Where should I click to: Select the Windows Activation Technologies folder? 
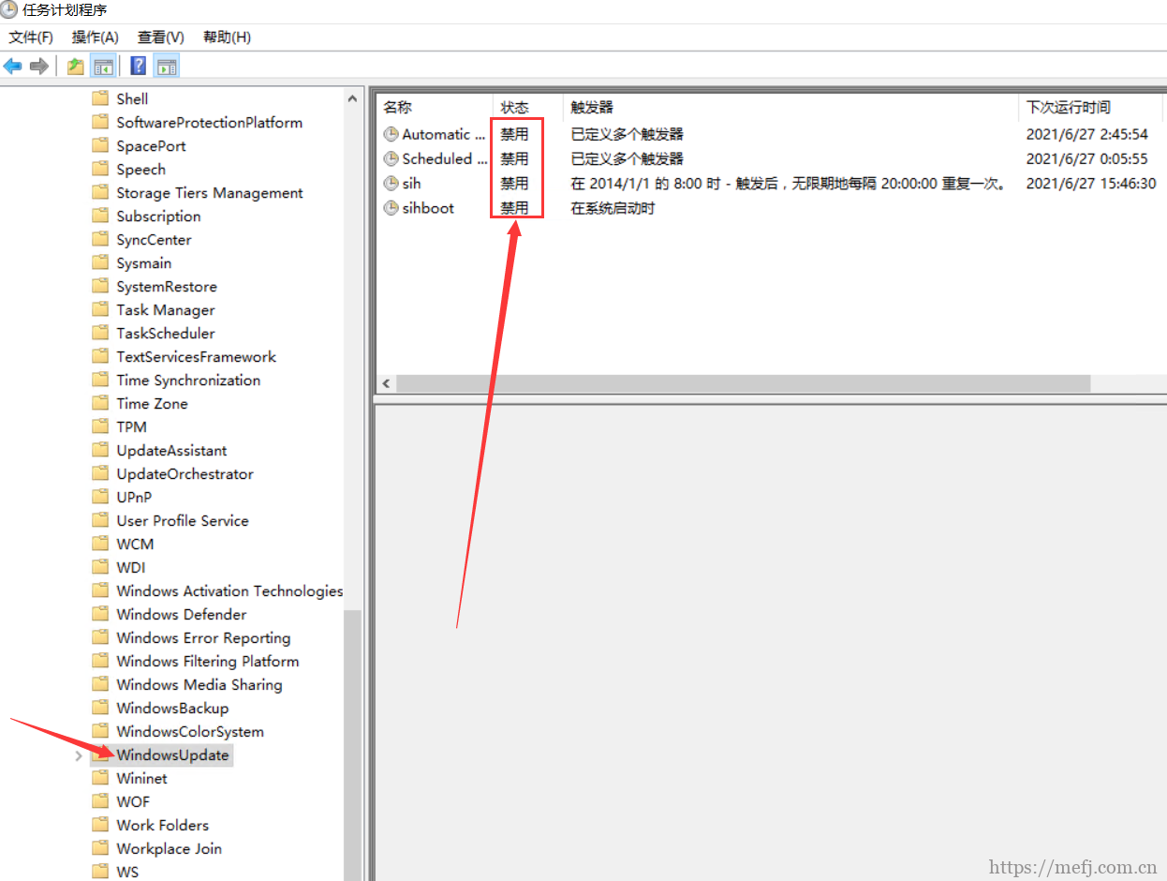[229, 590]
